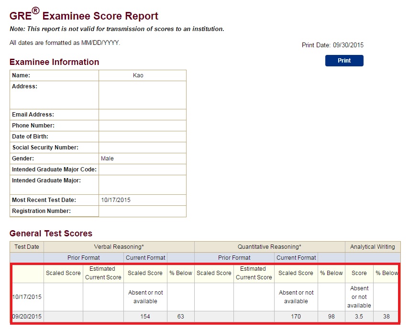Click the note about report not valid for transmission
This screenshot has height=329, width=409.
[117, 29]
